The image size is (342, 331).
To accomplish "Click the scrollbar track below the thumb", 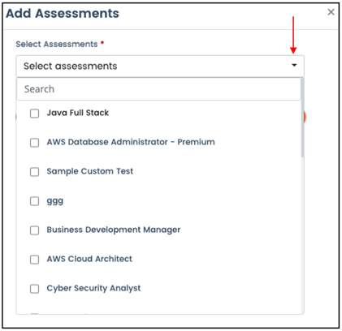I will [302, 235].
